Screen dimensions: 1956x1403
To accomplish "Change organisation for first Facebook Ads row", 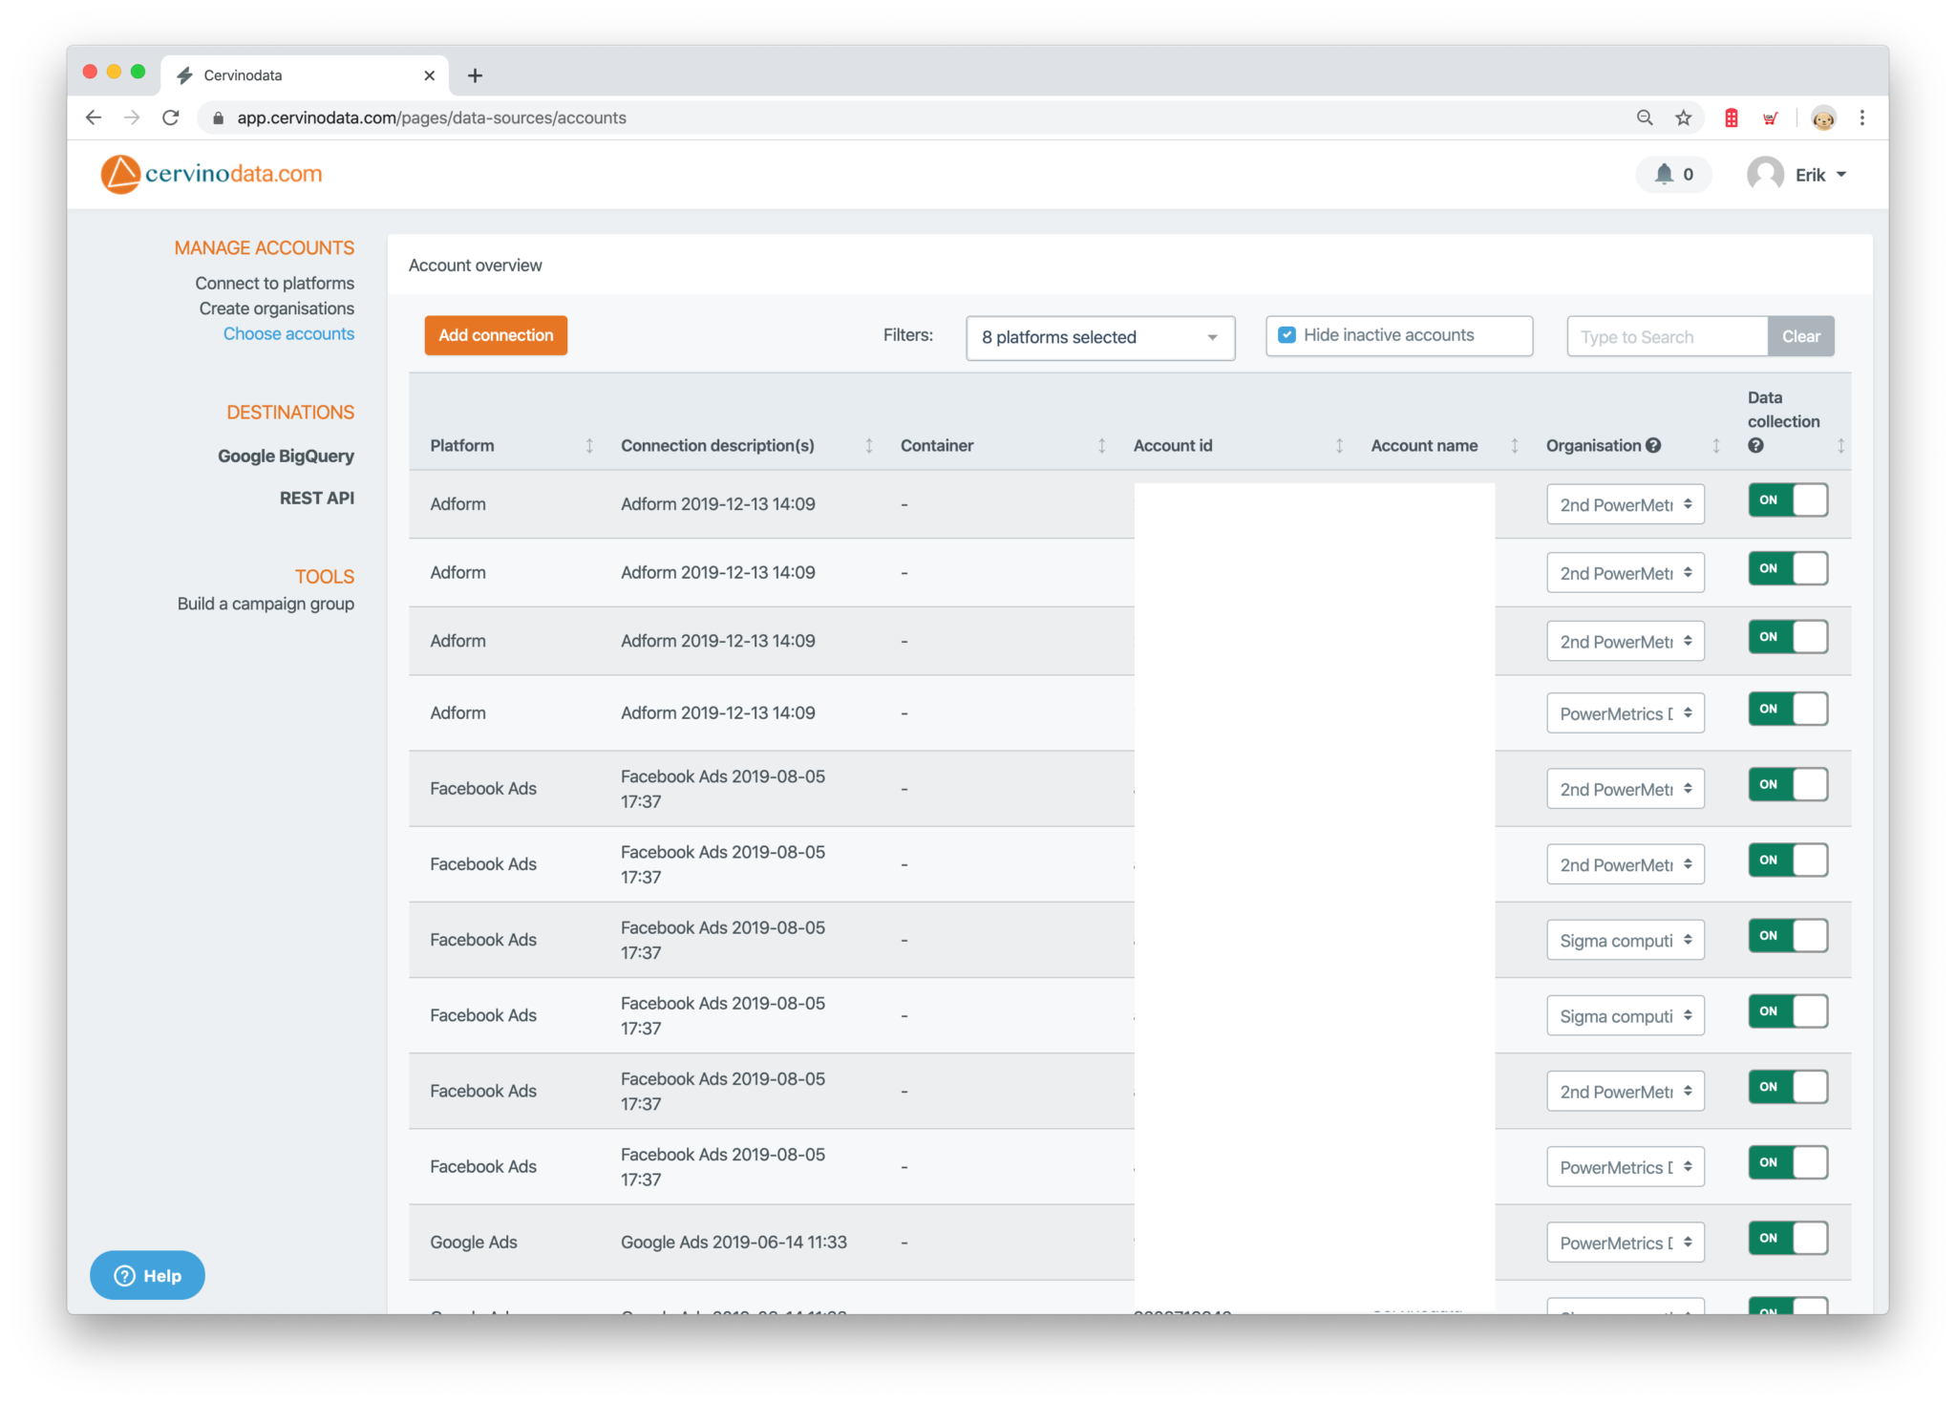I will [1625, 788].
